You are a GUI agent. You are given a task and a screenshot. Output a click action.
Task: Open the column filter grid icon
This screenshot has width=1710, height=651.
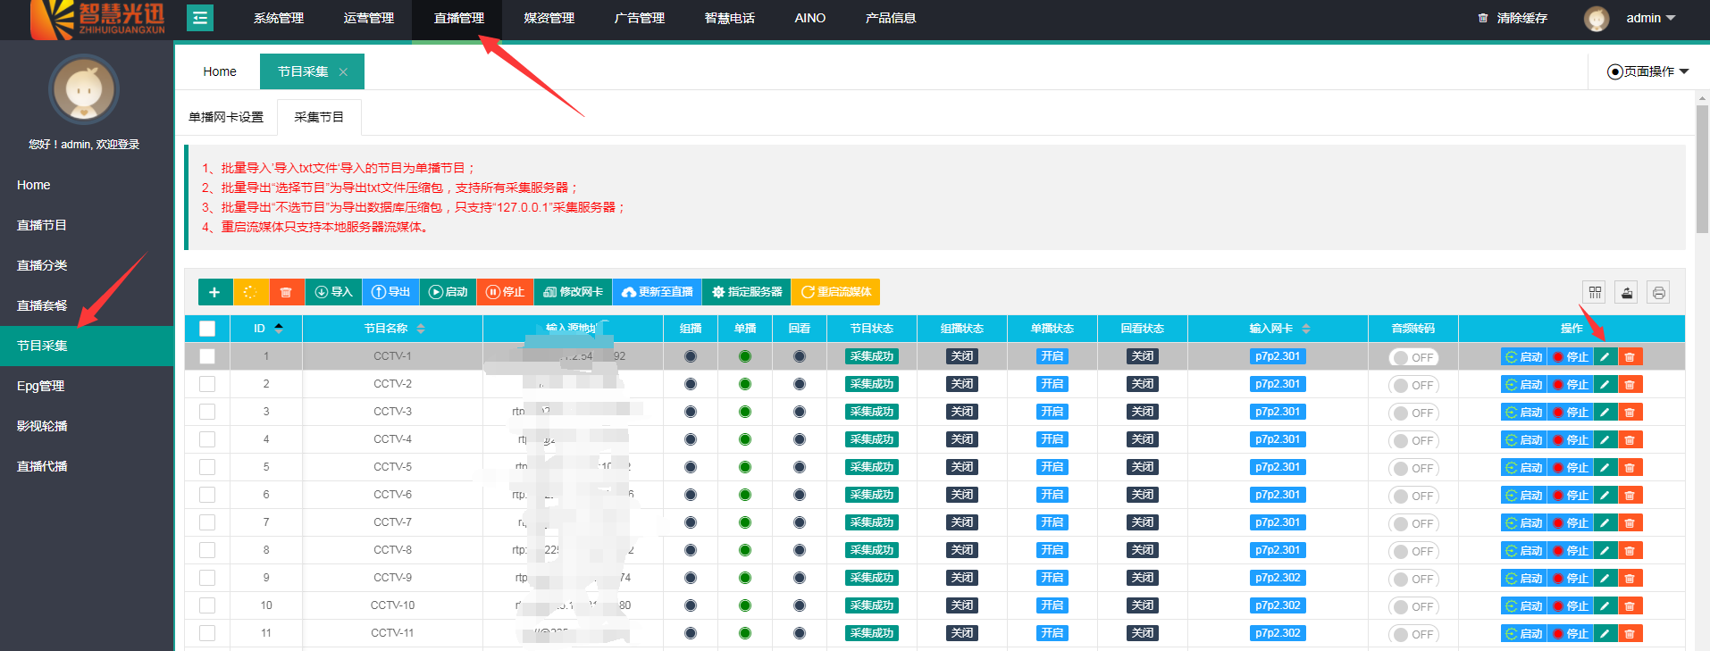[1595, 292]
